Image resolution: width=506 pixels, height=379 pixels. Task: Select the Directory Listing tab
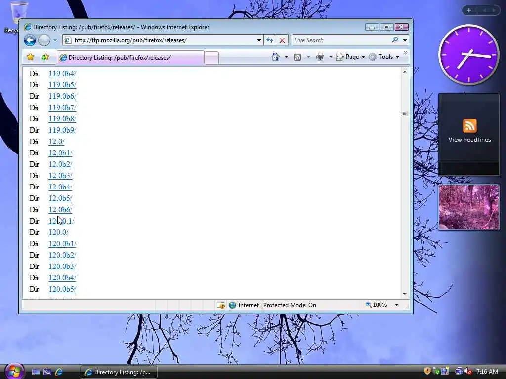pyautogui.click(x=130, y=58)
